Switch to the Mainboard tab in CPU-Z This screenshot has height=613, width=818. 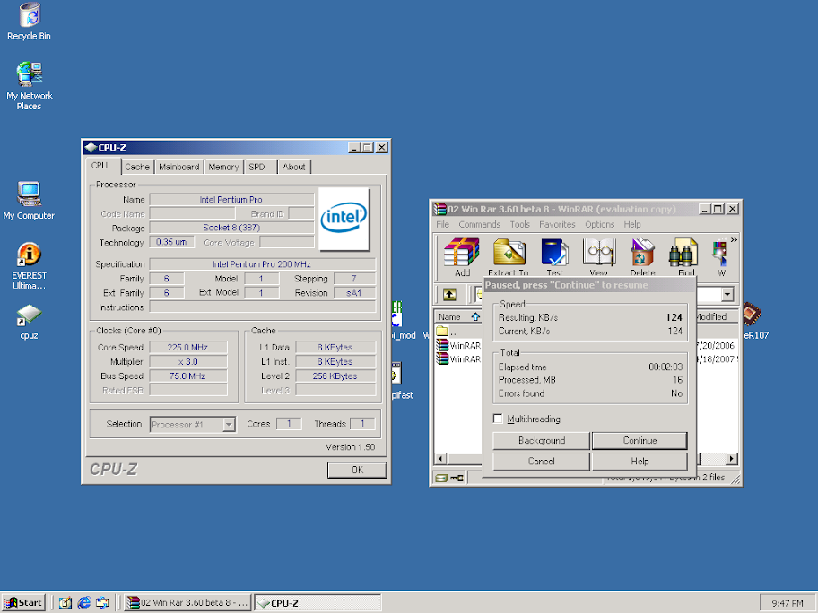coord(179,167)
